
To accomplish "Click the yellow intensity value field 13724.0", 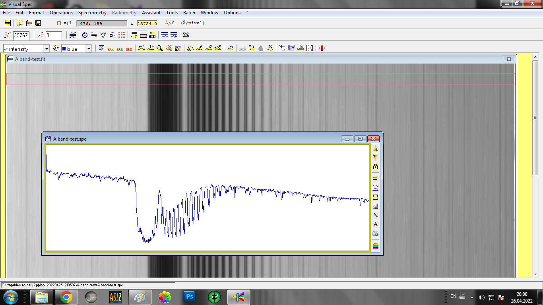I will point(147,23).
